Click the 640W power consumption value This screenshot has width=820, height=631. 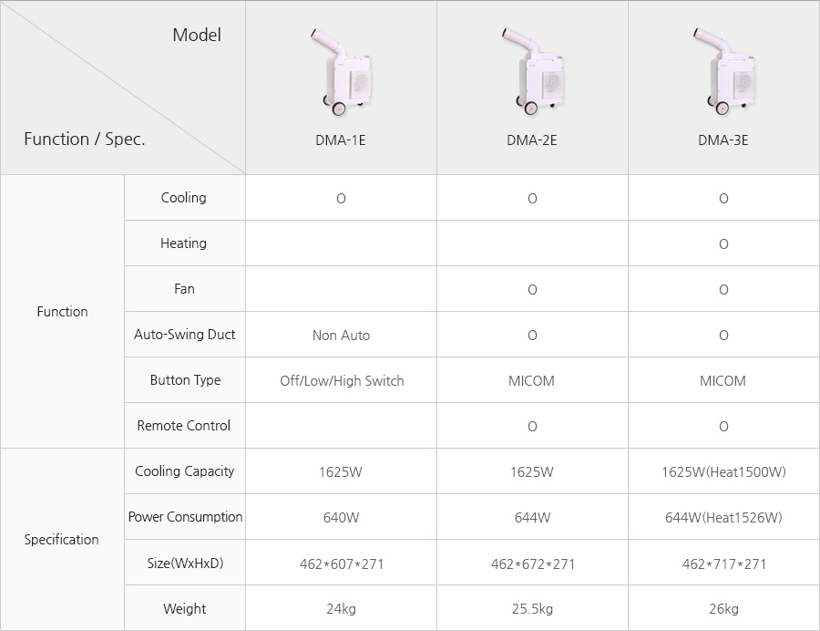click(341, 518)
